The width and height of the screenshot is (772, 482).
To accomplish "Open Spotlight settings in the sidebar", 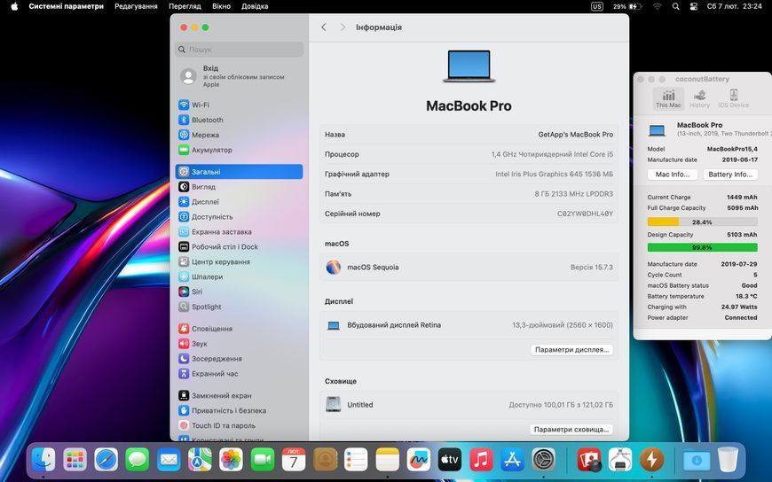I will 240,307.
